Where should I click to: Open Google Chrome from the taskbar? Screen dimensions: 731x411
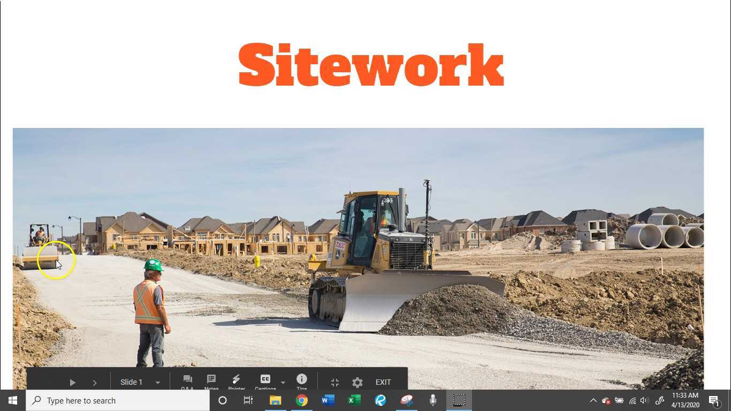(302, 400)
